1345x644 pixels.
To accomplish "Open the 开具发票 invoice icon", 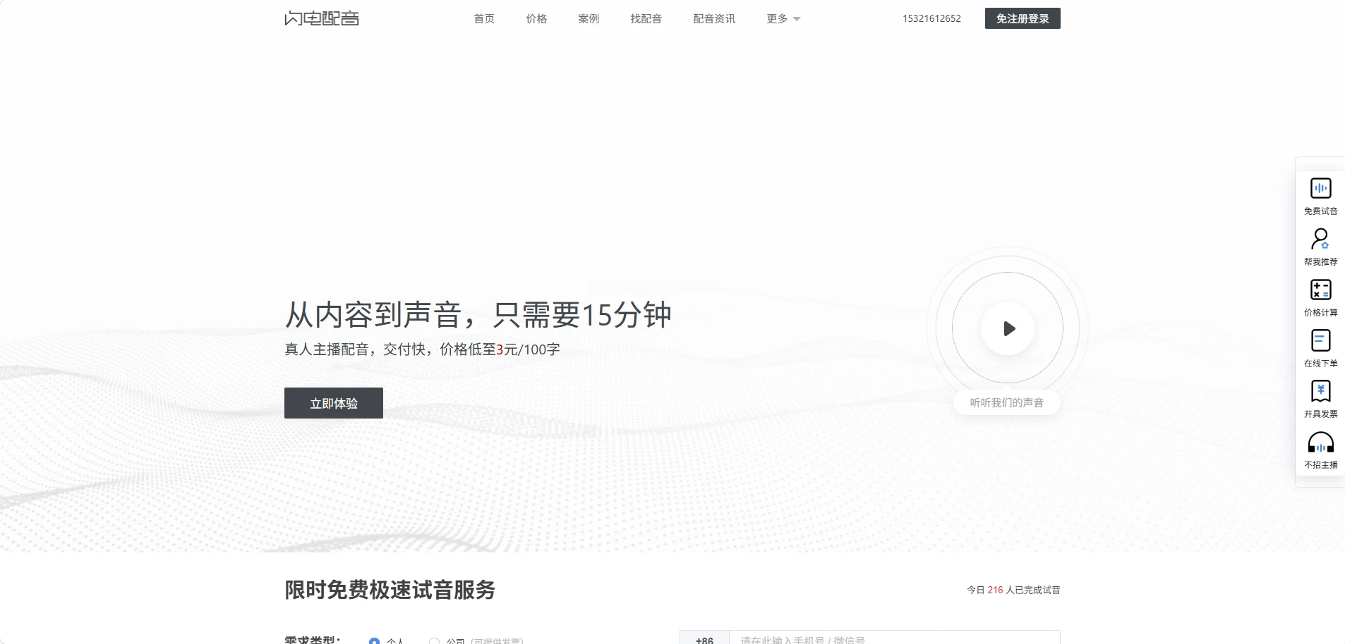I will click(1320, 391).
